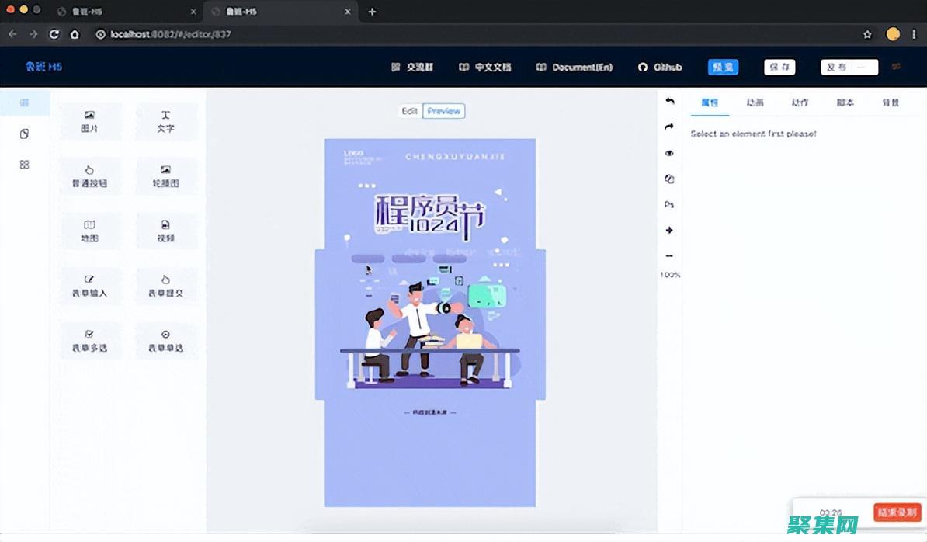Toggle preview with the eye icon
The height and width of the screenshot is (542, 927).
coord(669,154)
